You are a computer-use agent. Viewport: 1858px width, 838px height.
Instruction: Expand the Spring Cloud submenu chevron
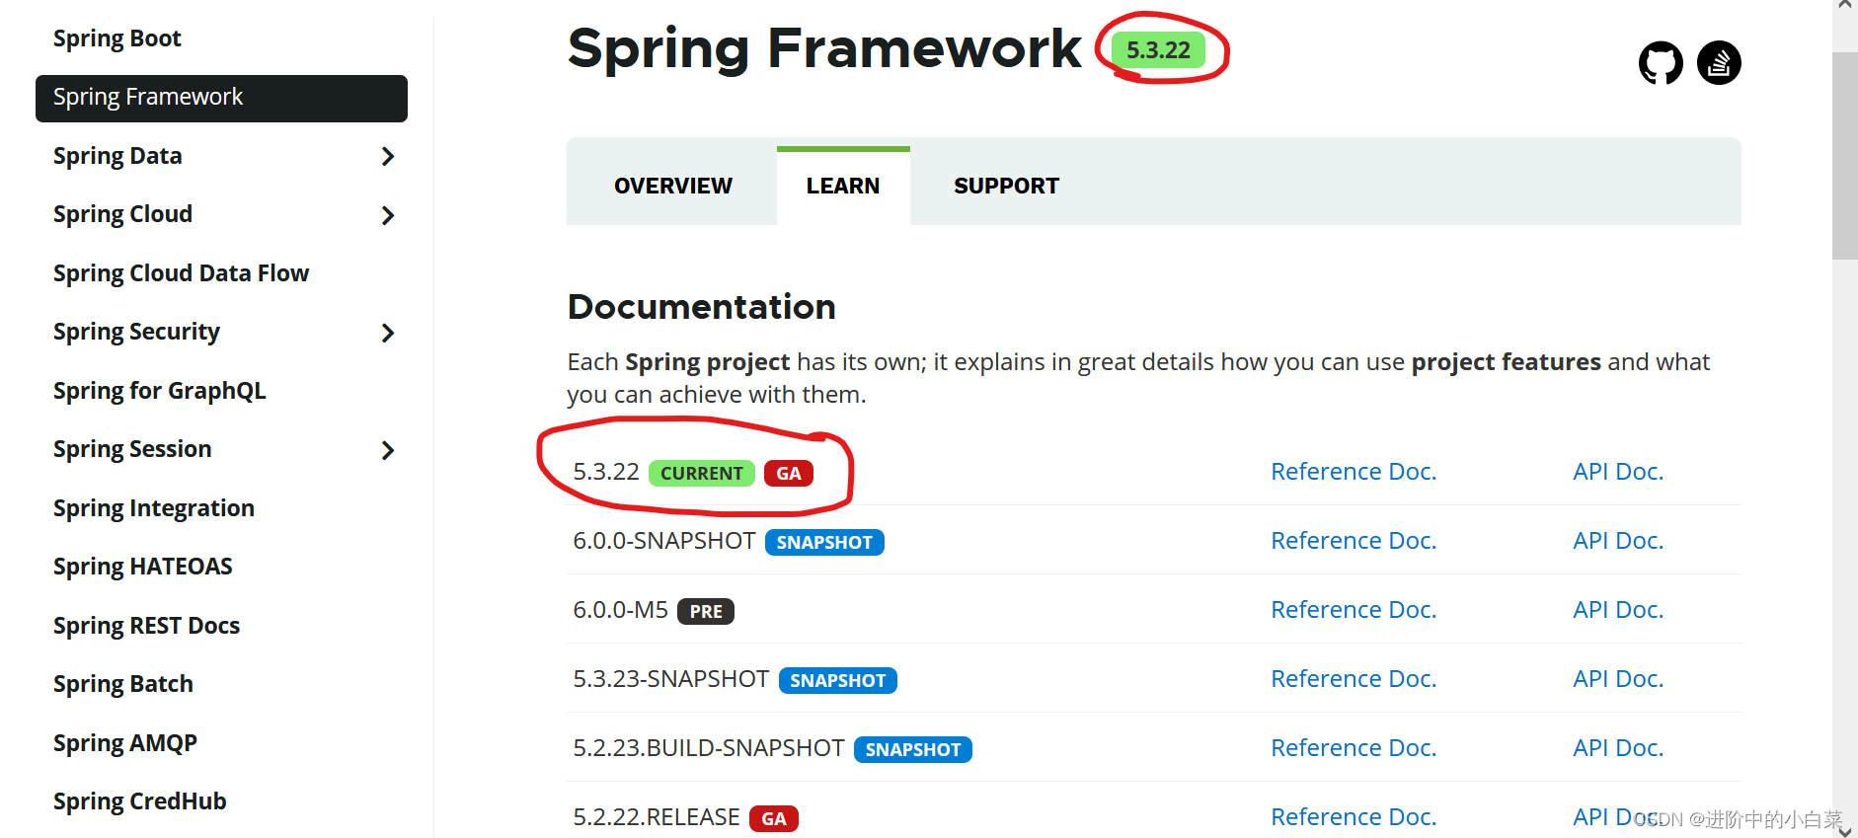(388, 215)
